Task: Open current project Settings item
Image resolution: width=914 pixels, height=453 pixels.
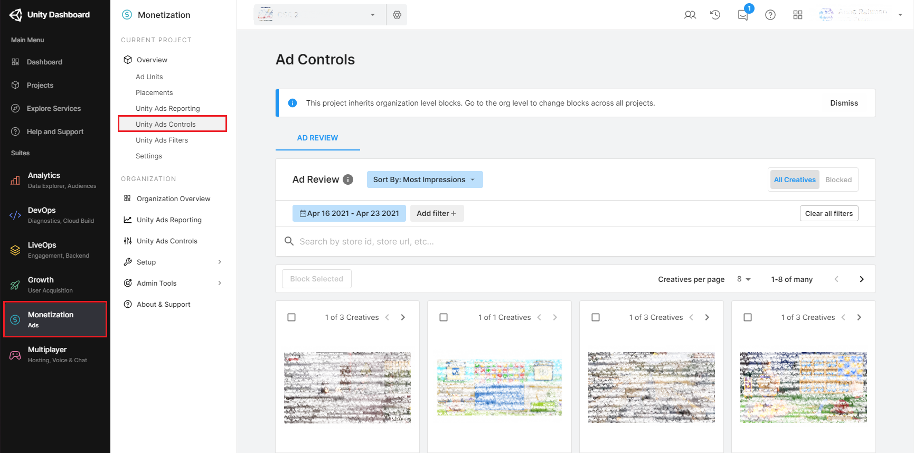Action: tap(149, 156)
